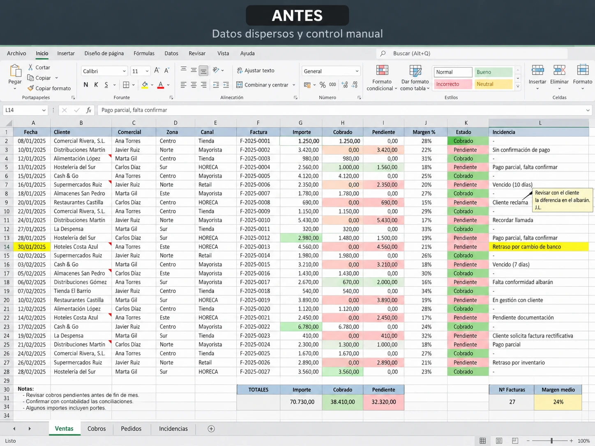
Task: Switch to Normal view in status bar
Action: click(483, 441)
